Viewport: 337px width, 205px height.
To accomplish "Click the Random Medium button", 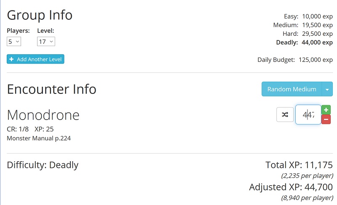I will (x=292, y=89).
